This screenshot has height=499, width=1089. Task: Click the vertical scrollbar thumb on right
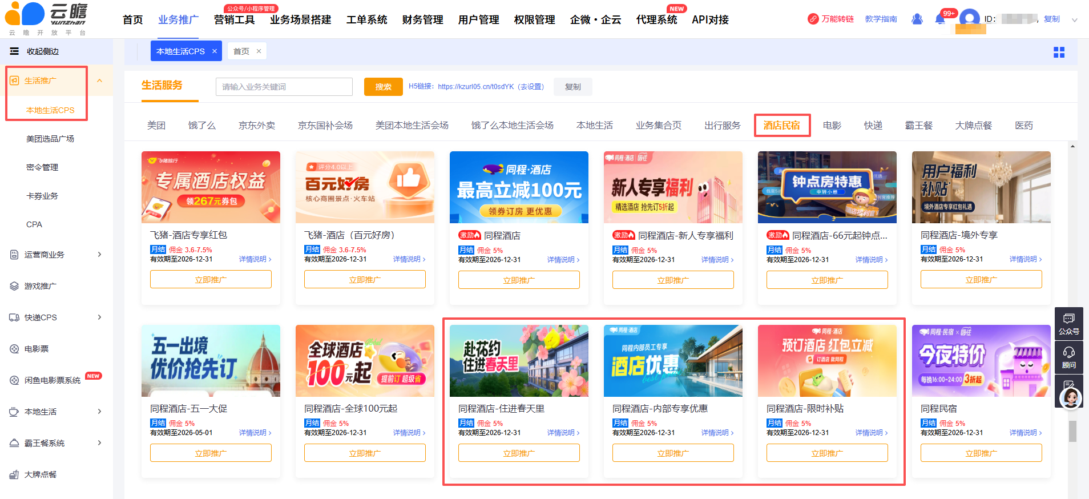[1072, 431]
